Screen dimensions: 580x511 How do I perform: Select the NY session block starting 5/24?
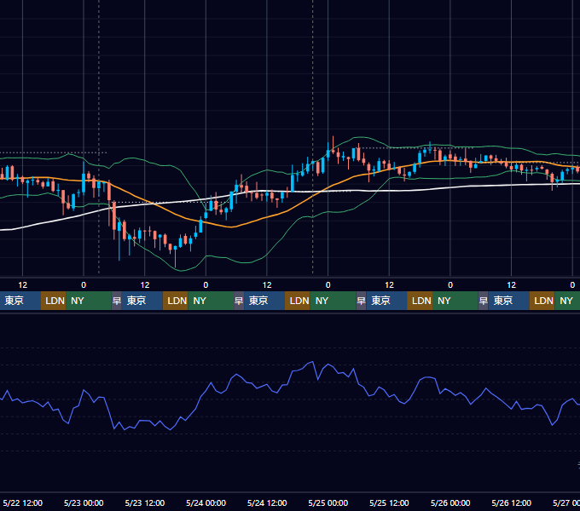pos(333,301)
